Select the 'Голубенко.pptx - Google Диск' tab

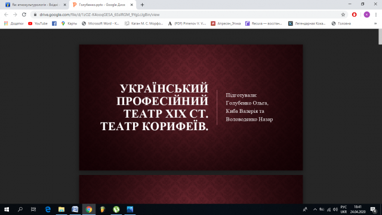click(102, 5)
